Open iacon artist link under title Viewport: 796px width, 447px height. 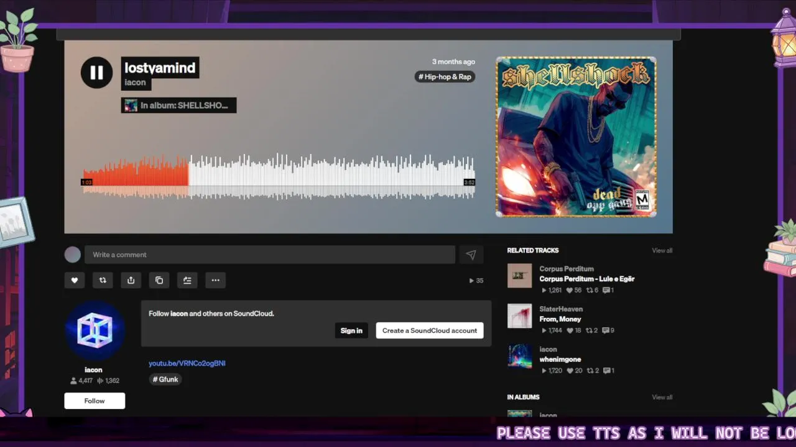(x=135, y=83)
